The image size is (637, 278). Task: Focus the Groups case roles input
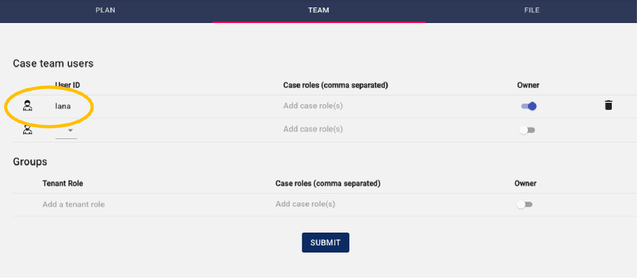coord(305,204)
